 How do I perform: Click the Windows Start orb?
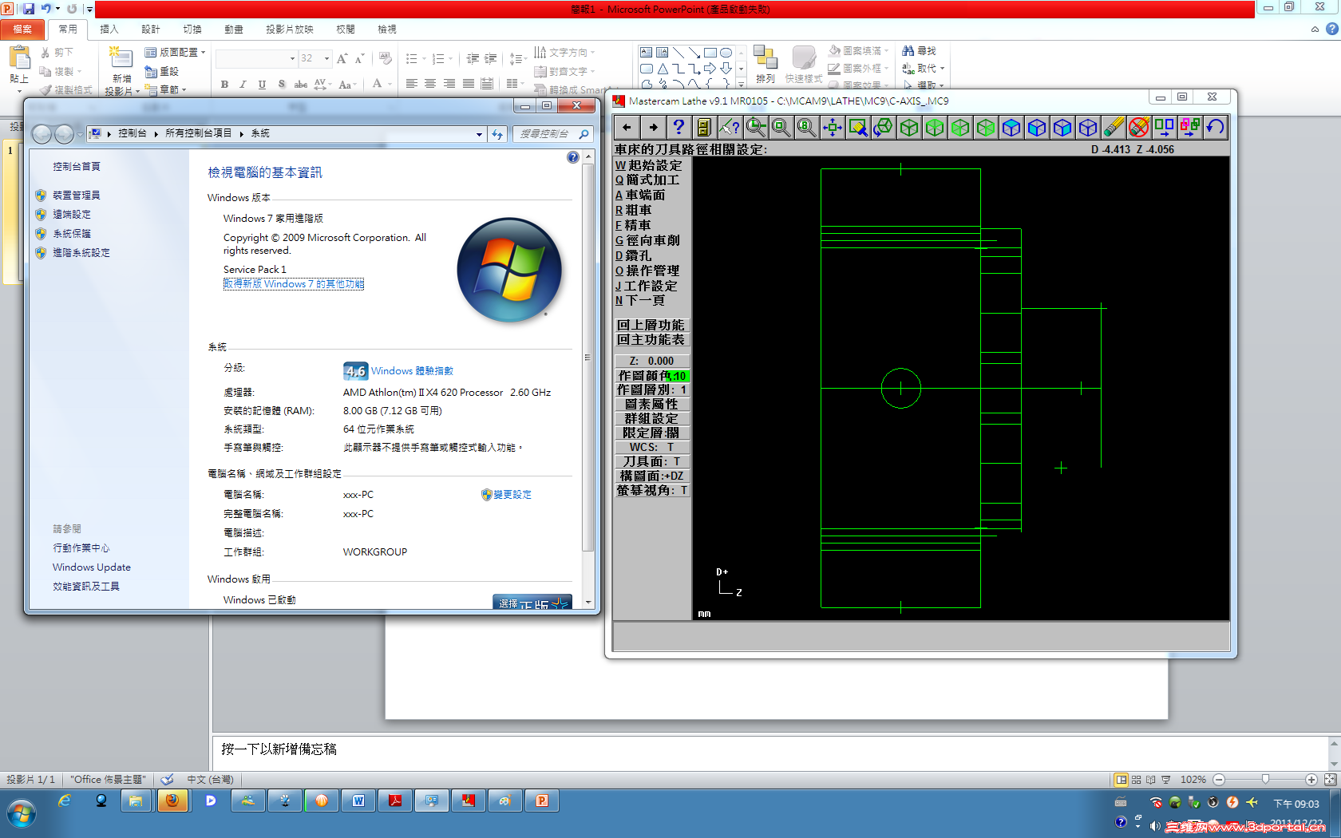click(x=22, y=814)
